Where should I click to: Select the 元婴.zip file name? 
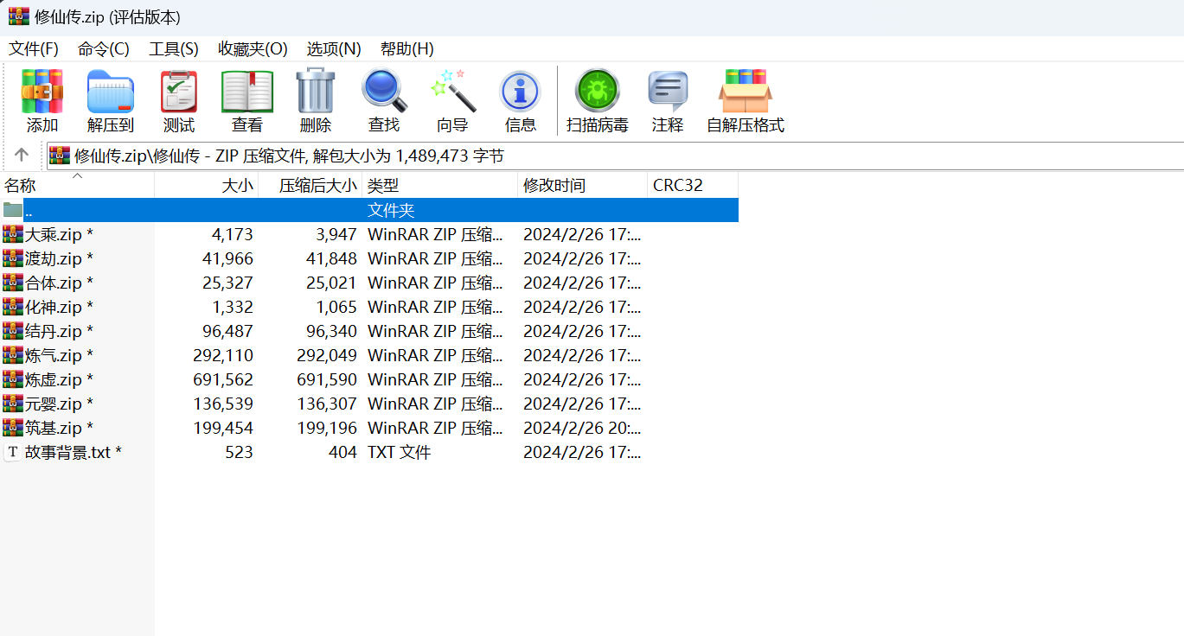pyautogui.click(x=59, y=404)
